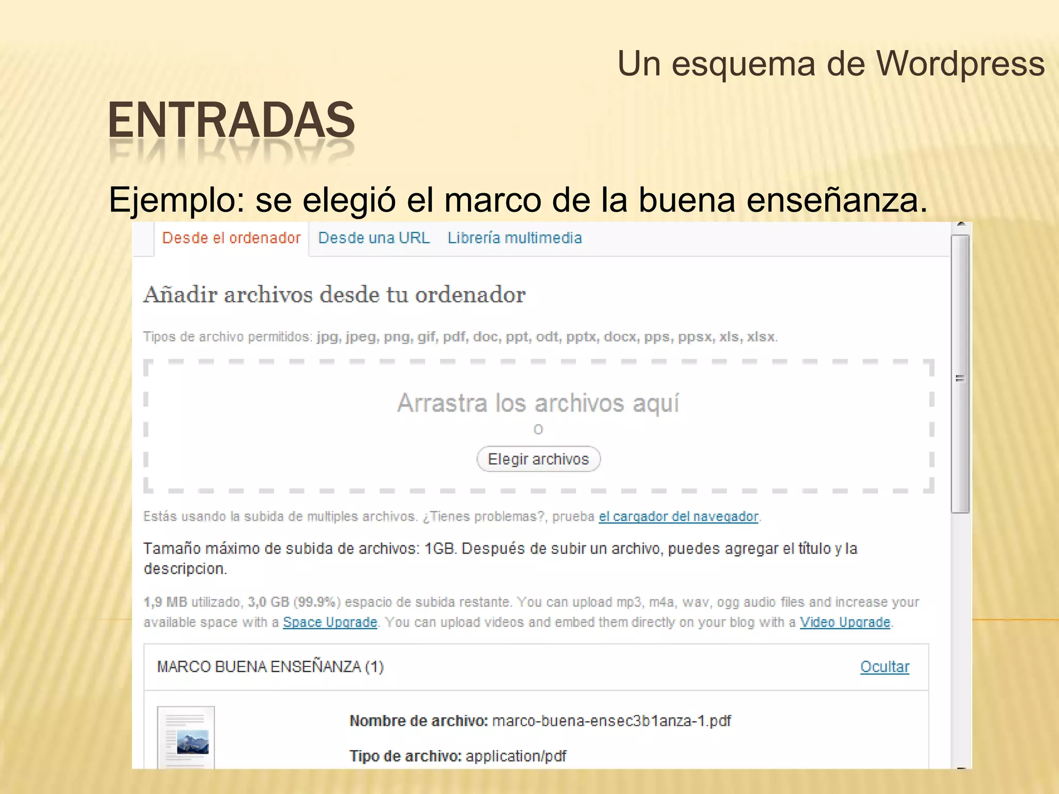Click the 'ENTRADAS' slide title
This screenshot has height=794, width=1059.
pos(232,120)
